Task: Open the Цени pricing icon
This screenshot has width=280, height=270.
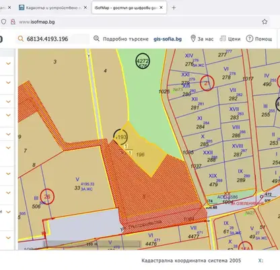Action: pos(222,38)
